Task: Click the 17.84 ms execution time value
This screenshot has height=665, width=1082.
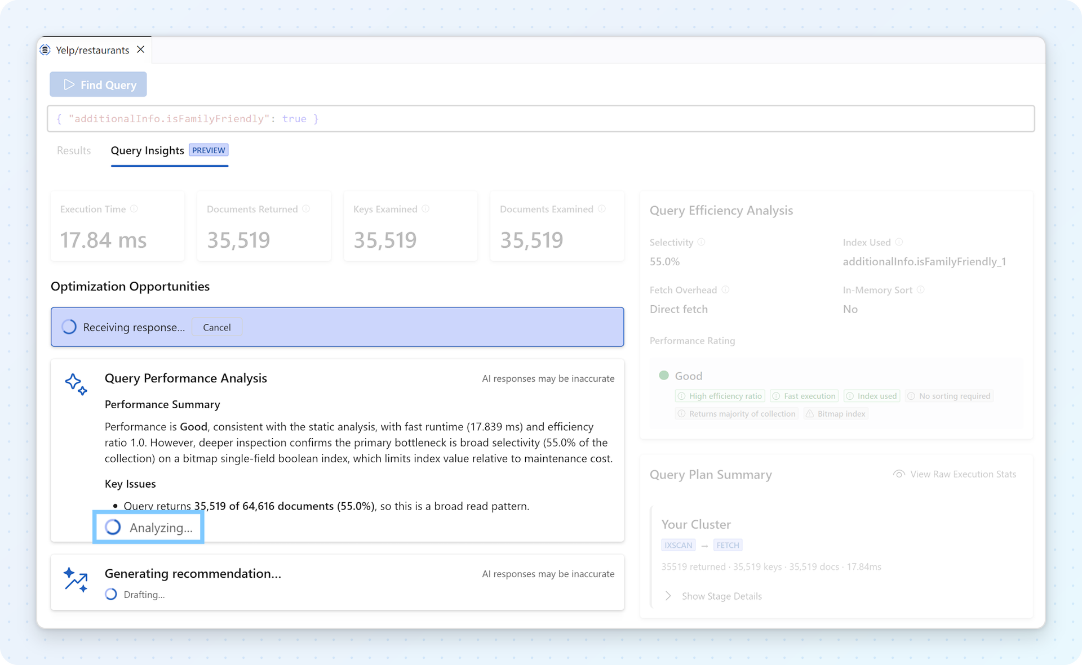Action: point(103,240)
